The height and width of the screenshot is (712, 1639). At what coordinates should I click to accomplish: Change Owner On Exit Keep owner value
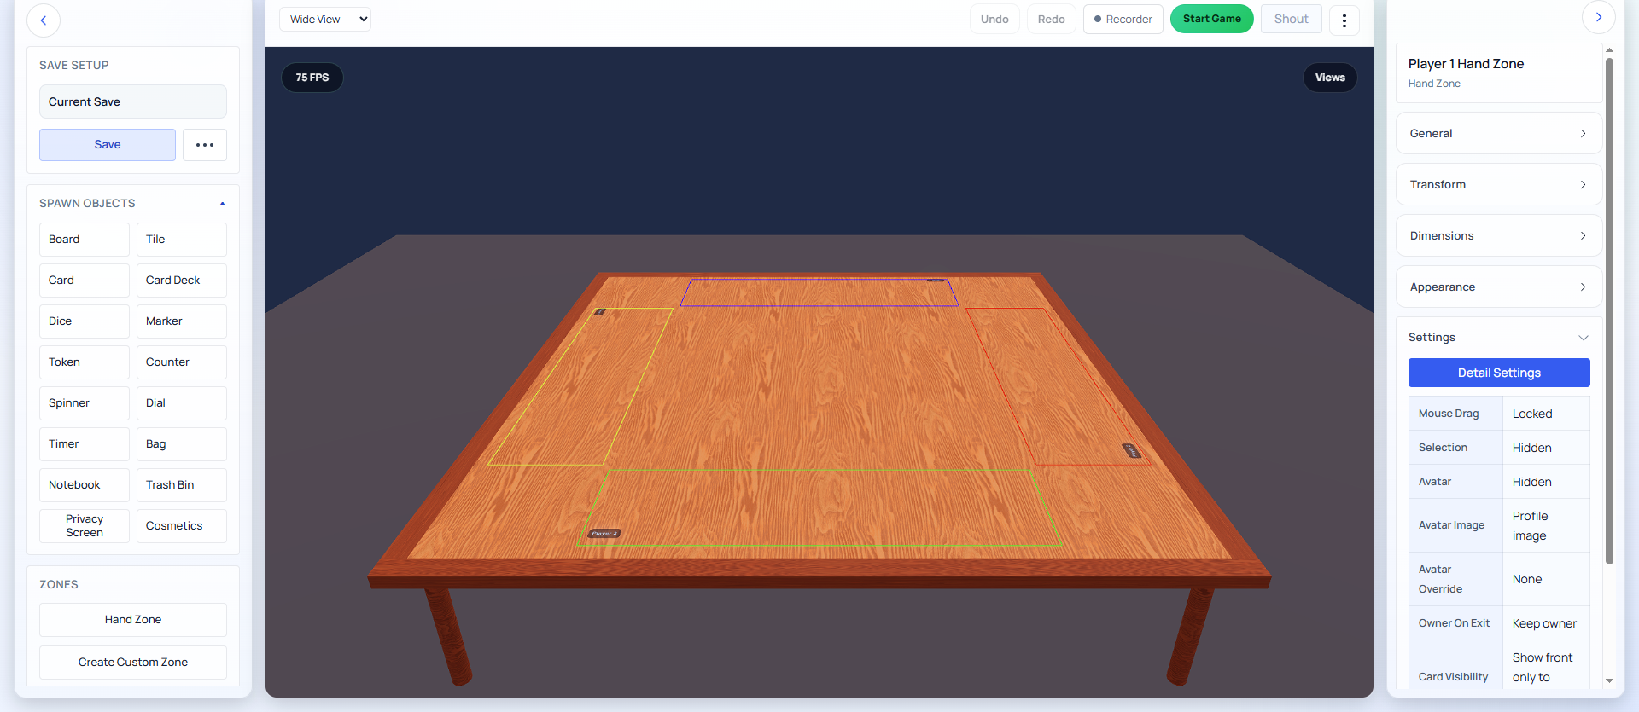1546,623
